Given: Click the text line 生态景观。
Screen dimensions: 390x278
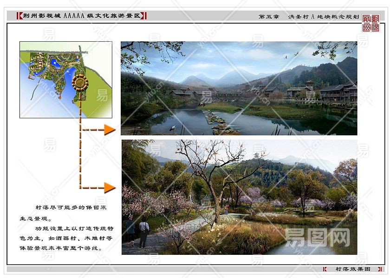Looking at the screenshot, I should tap(36, 219).
